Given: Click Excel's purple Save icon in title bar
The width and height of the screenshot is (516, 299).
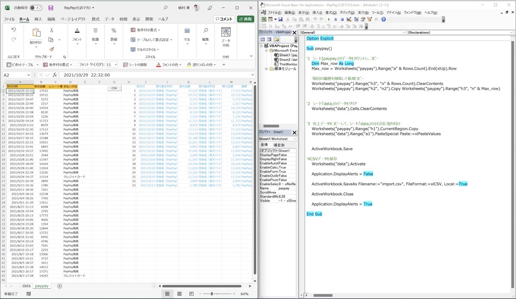Looking at the screenshot, I should tap(51, 8).
